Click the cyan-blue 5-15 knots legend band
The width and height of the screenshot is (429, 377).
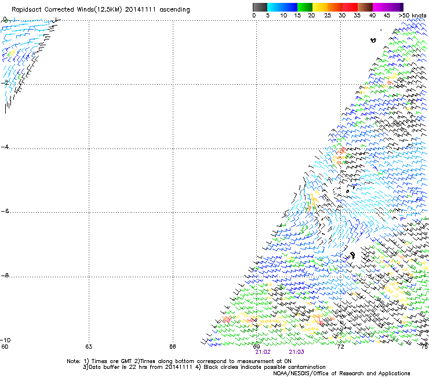coord(282,7)
